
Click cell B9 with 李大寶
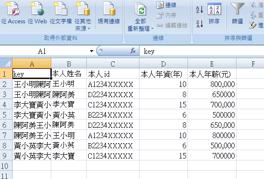[69, 155]
